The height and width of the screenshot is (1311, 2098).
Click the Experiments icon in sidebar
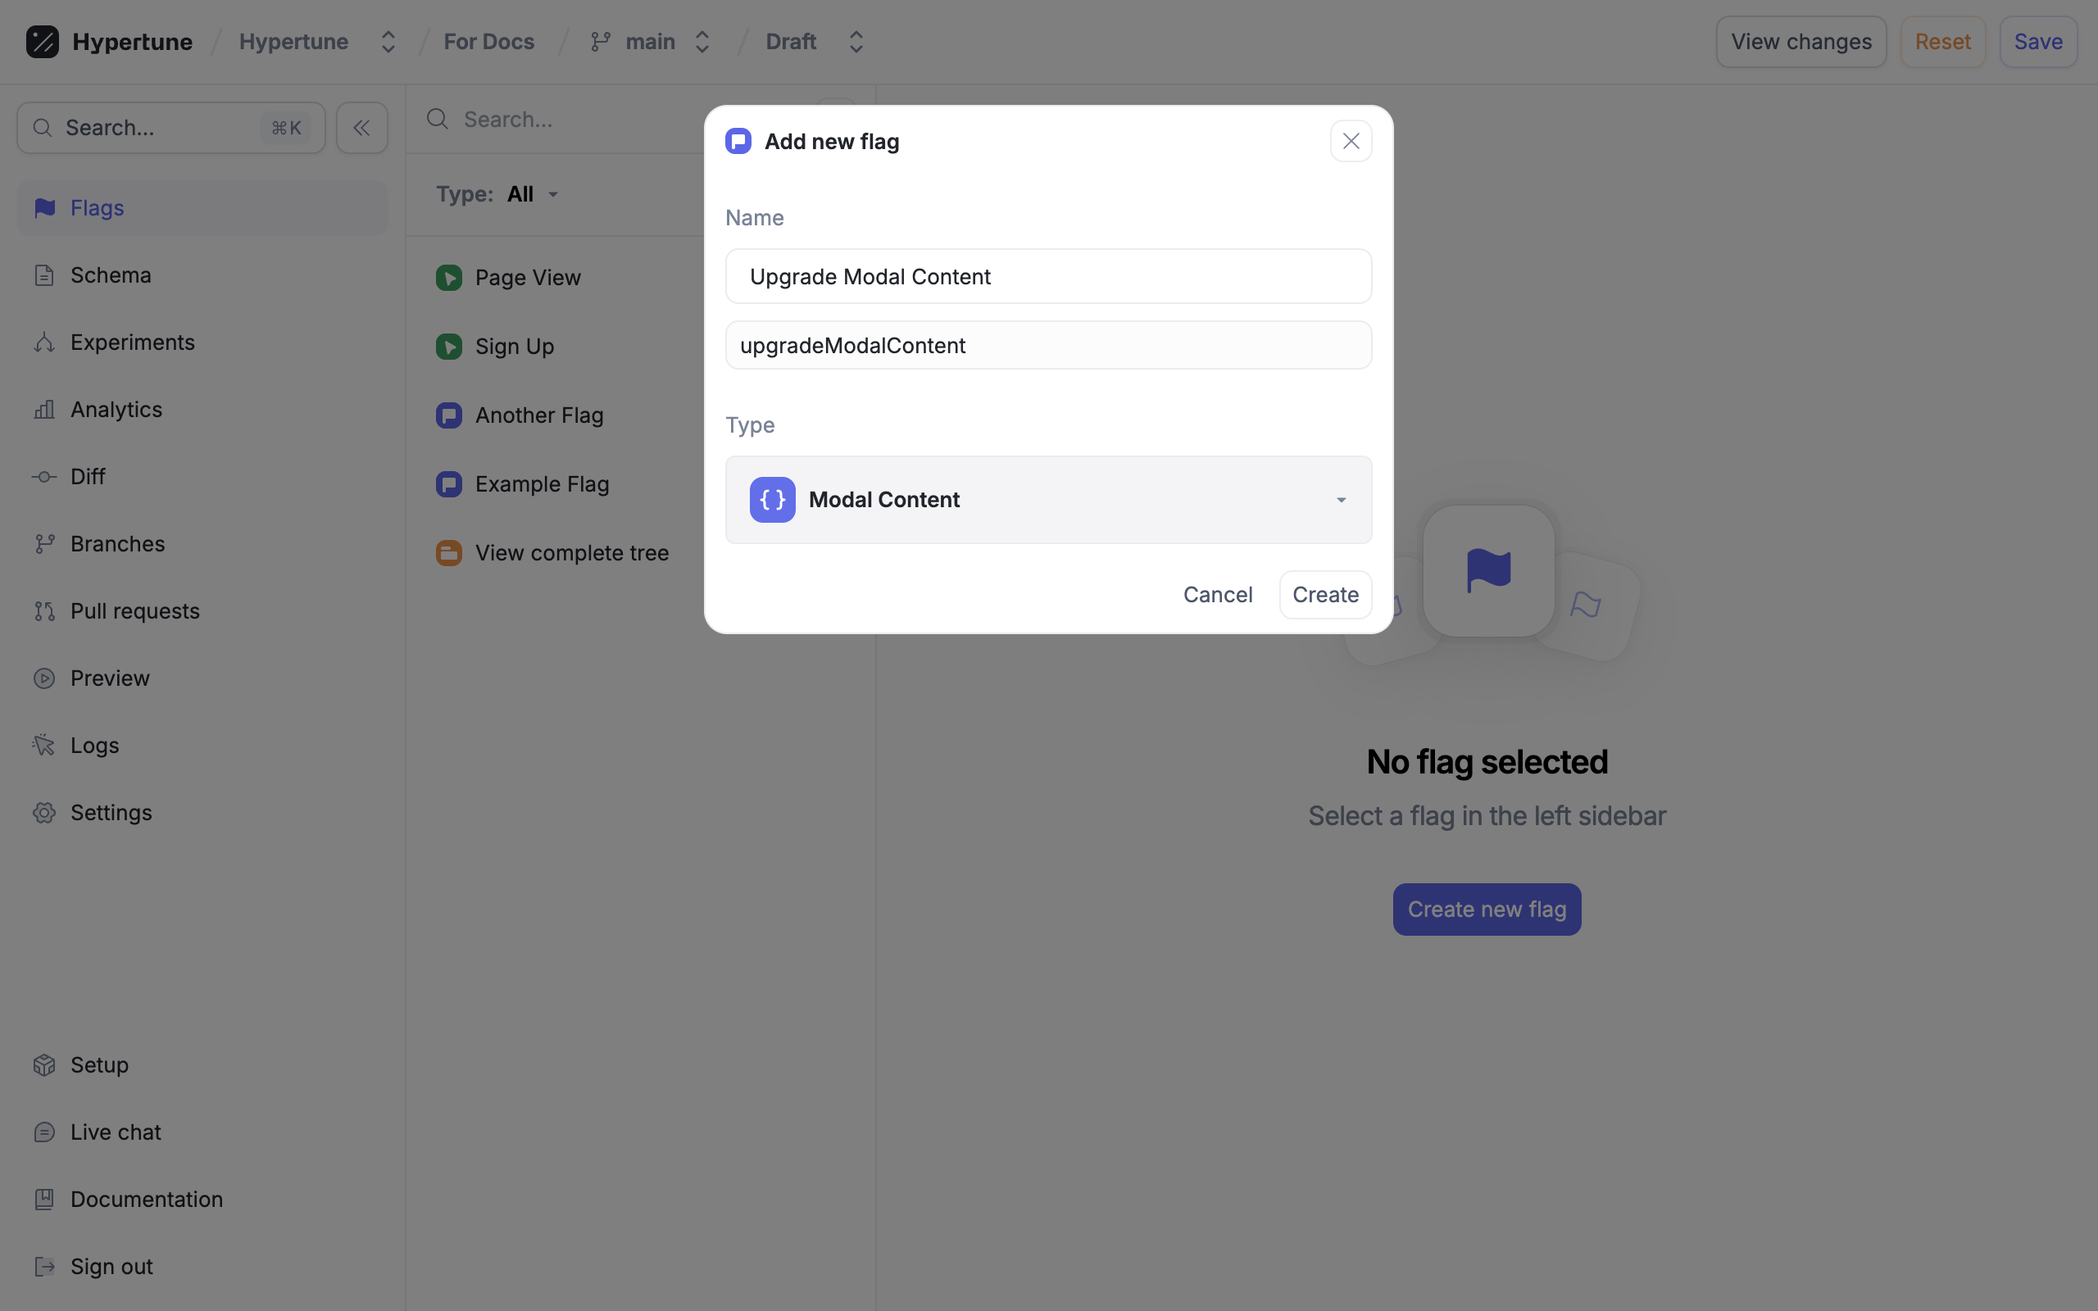tap(44, 342)
